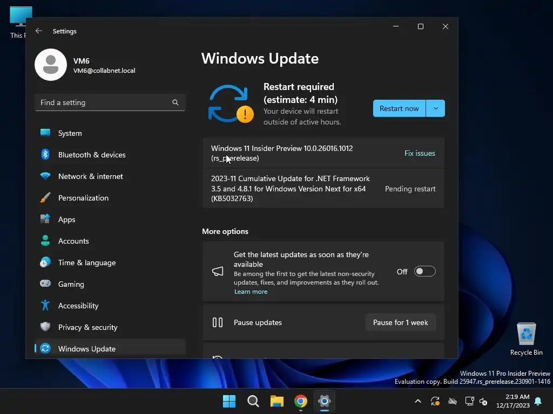This screenshot has width=553, height=414.
Task: Open the Windows Start menu
Action: click(x=229, y=401)
